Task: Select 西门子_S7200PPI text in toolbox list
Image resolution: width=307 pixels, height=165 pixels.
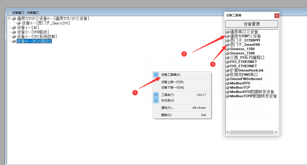Action: 245,40
